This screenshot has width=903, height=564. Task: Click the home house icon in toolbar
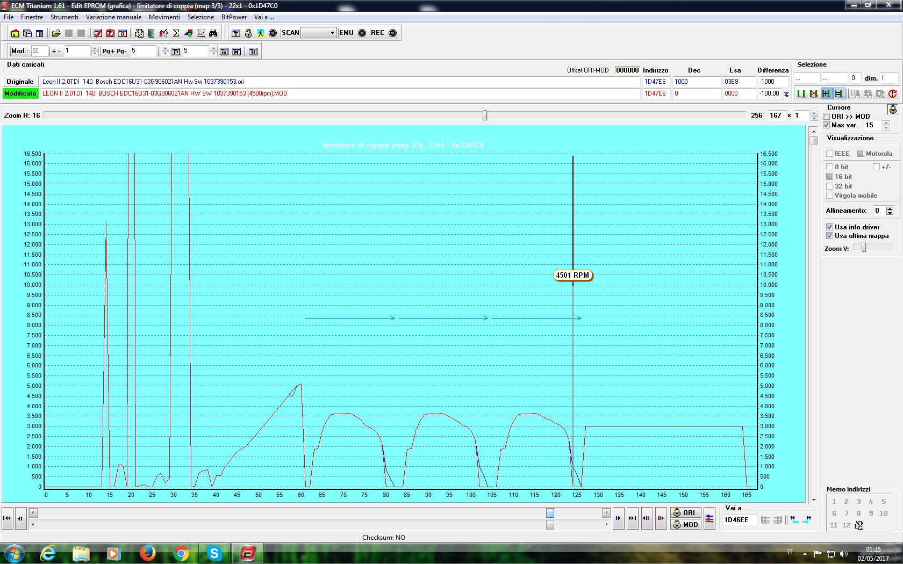pos(15,33)
